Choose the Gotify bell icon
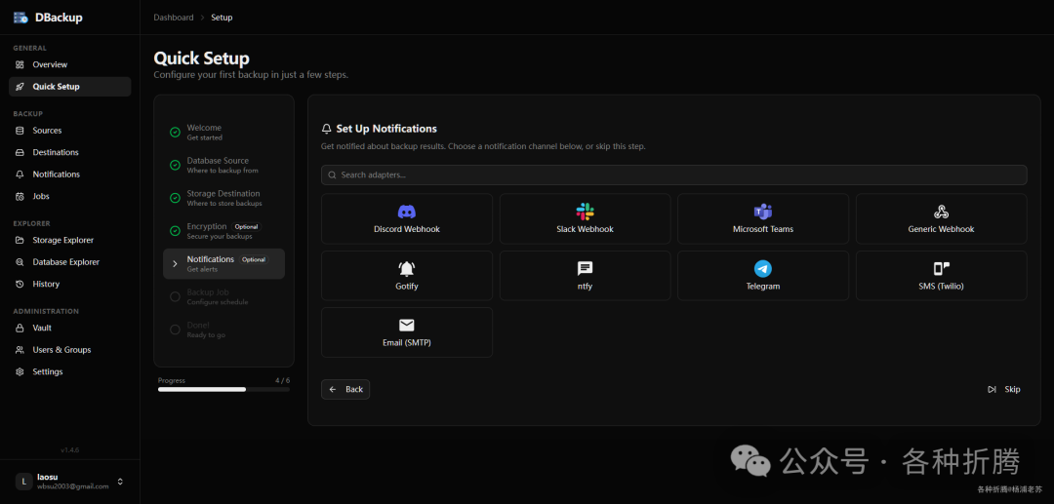 pyautogui.click(x=407, y=269)
